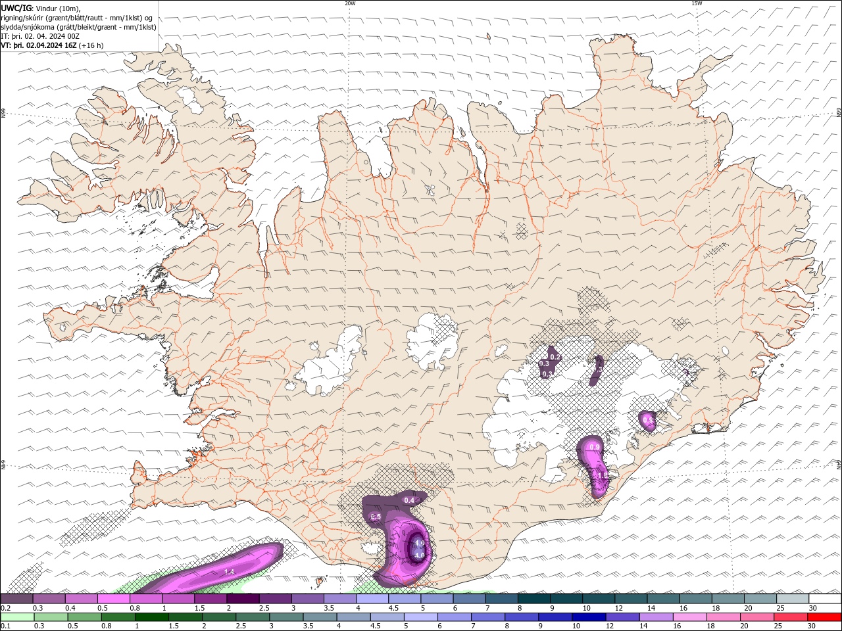Select the bright pink 0.5 snow legend swatch
The width and height of the screenshot is (842, 631).
click(x=113, y=599)
